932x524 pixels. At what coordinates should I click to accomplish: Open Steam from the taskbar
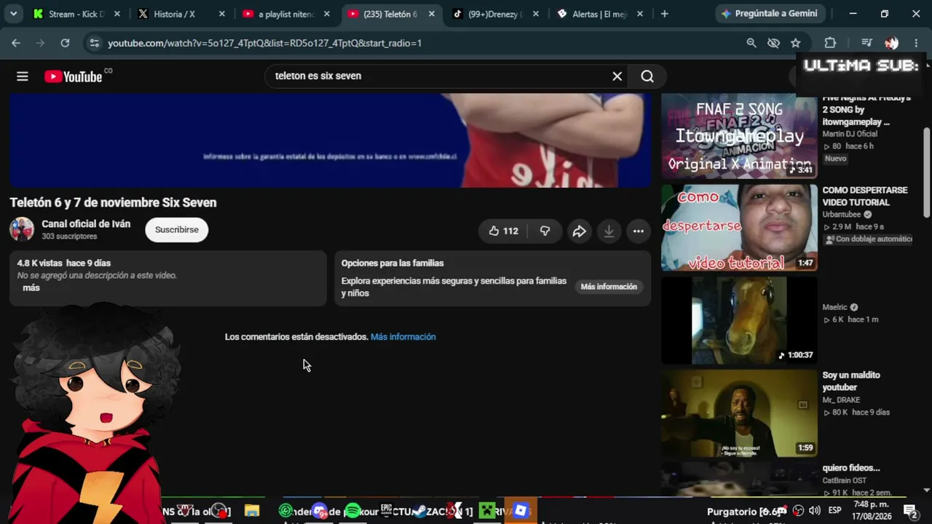point(419,511)
